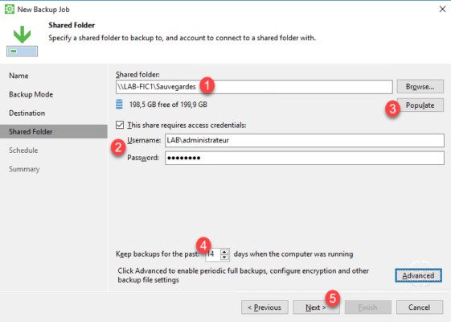Focus the Username input field

click(305, 140)
